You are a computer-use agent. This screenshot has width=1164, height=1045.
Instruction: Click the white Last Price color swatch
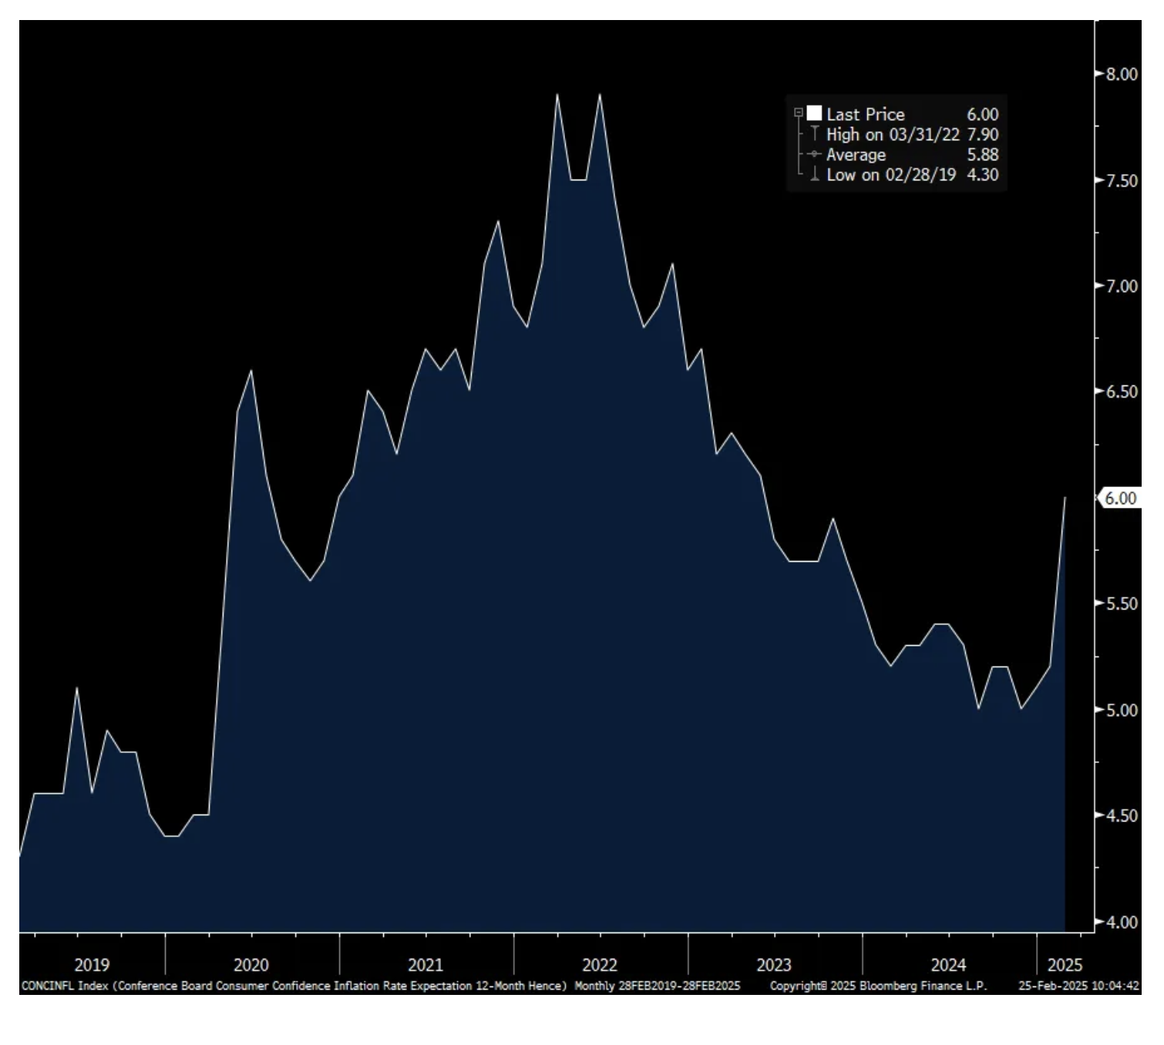coord(814,114)
